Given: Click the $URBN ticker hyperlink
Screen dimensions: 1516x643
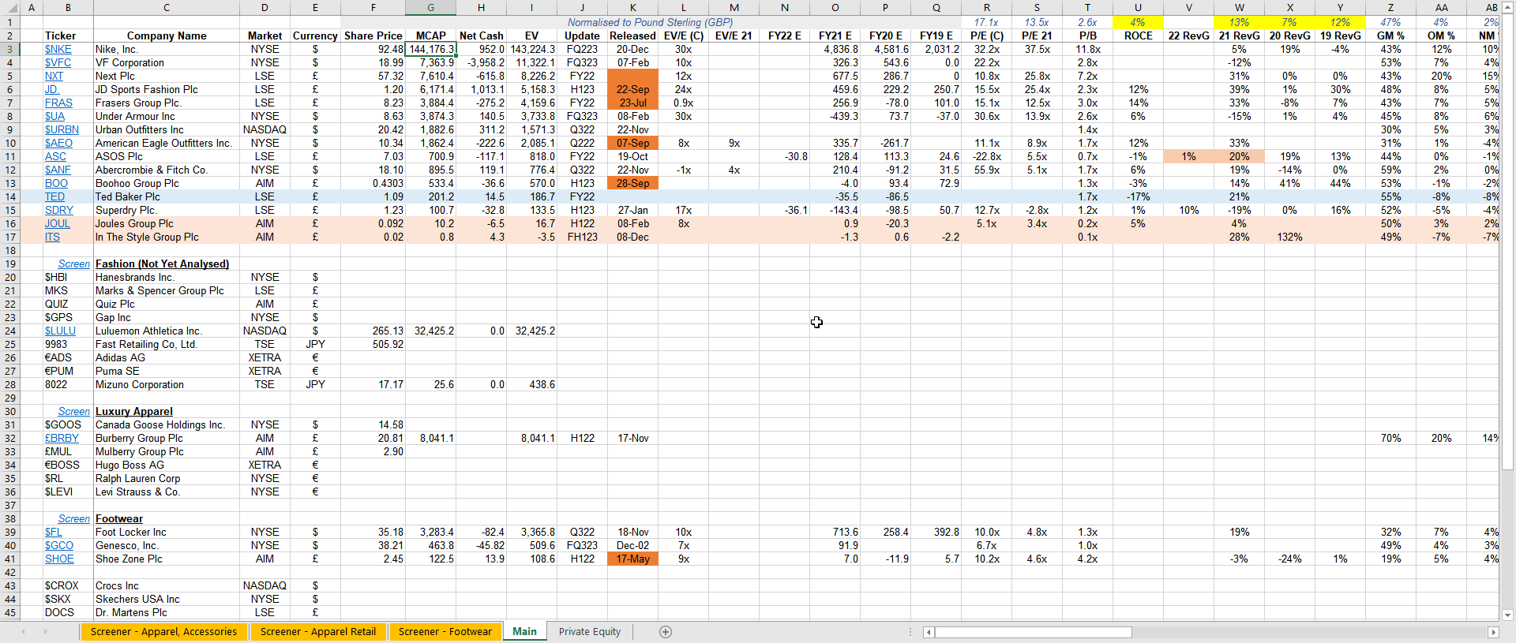Looking at the screenshot, I should [62, 130].
